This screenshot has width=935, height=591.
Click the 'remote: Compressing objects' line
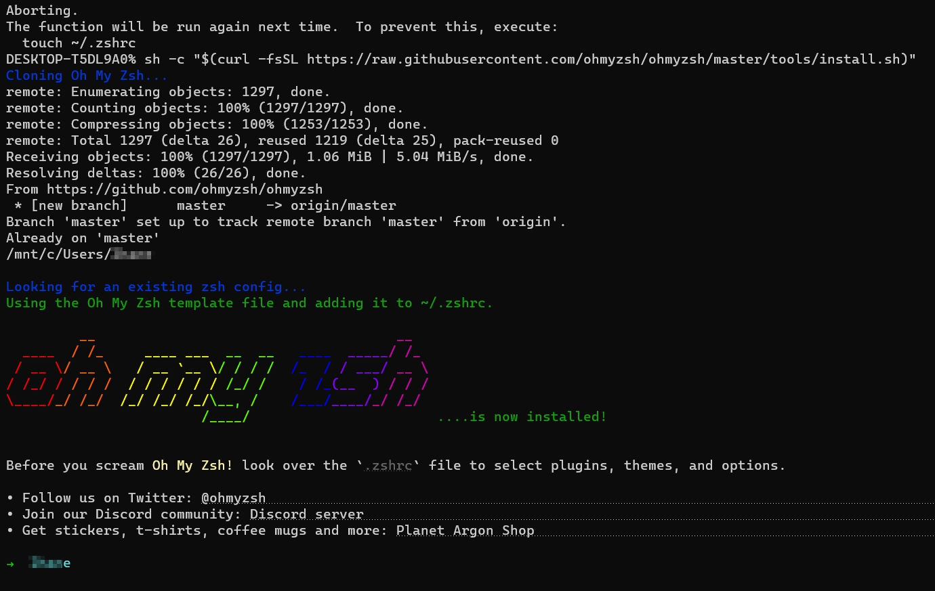pyautogui.click(x=217, y=125)
